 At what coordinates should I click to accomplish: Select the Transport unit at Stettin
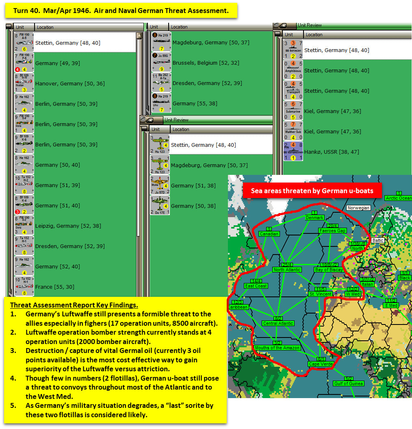coord(293,90)
